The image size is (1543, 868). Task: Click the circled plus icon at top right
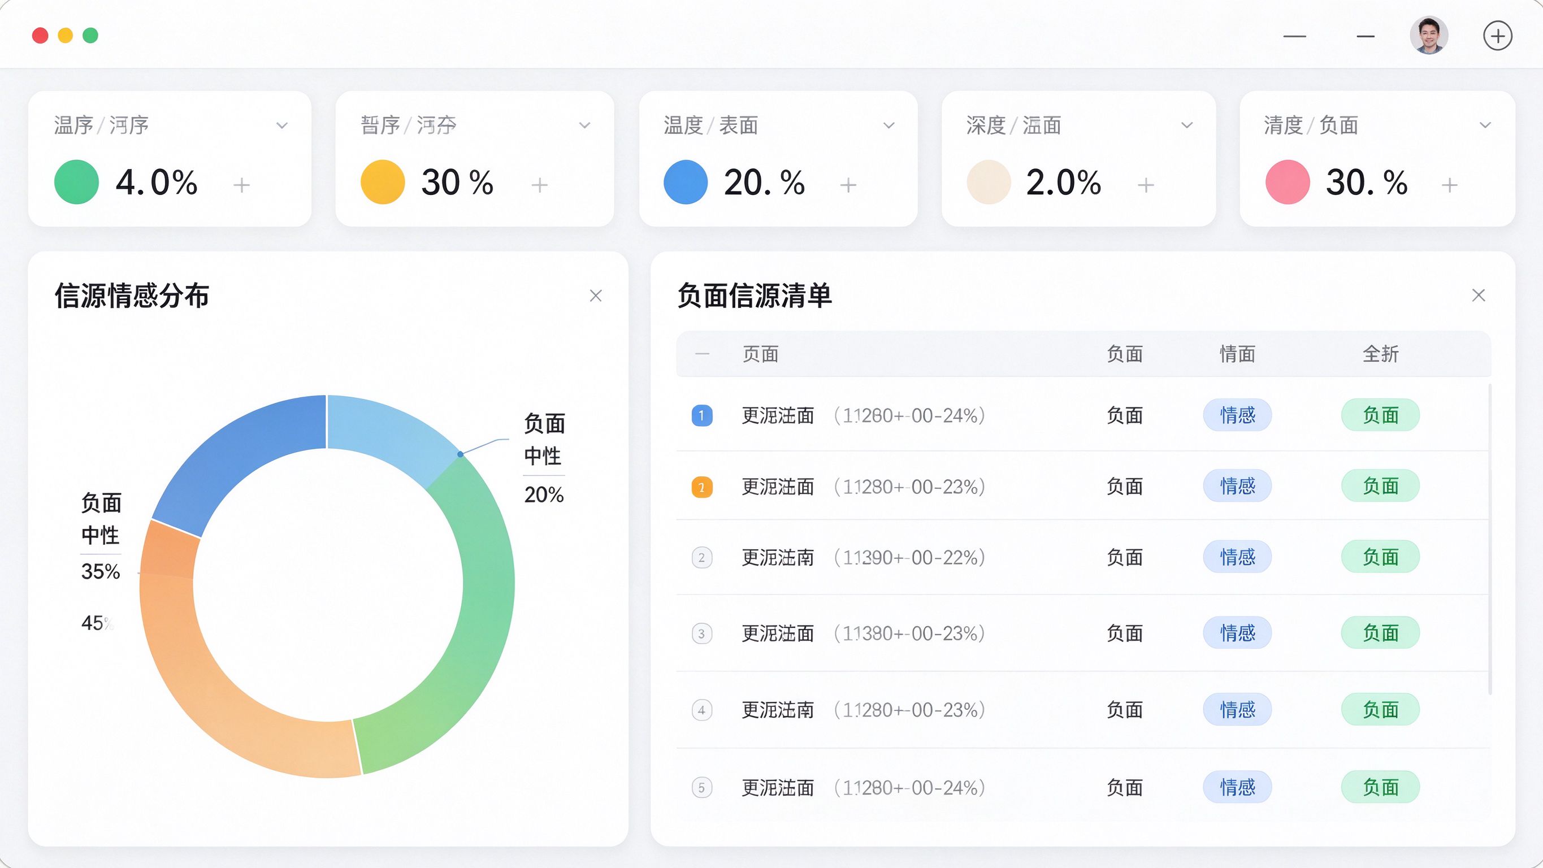[1497, 36]
